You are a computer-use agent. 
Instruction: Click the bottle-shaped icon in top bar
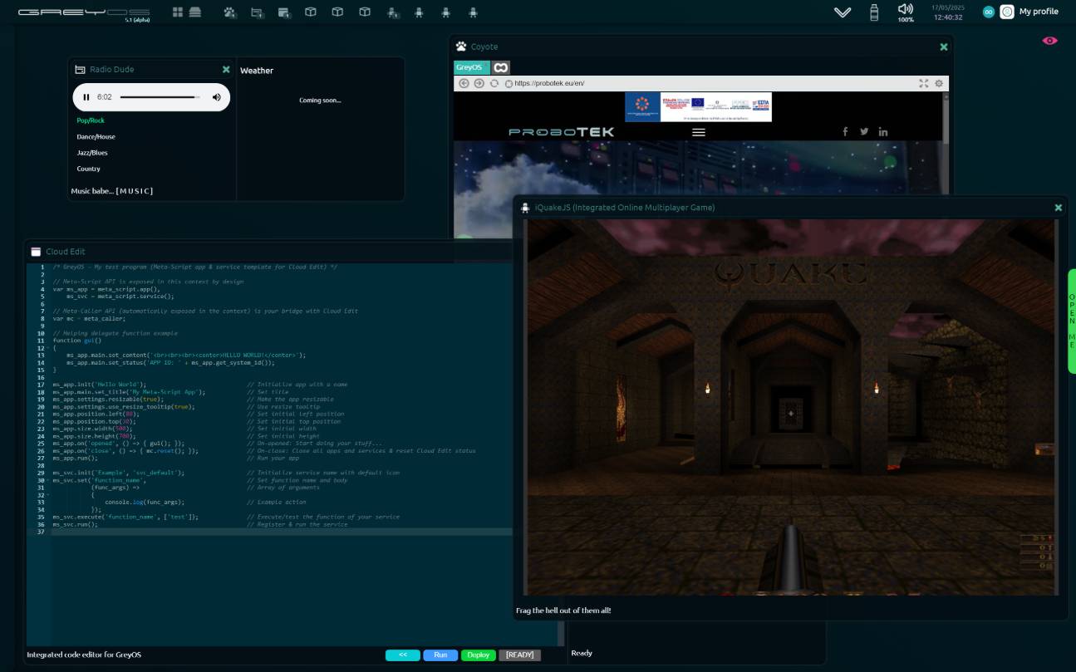point(874,12)
